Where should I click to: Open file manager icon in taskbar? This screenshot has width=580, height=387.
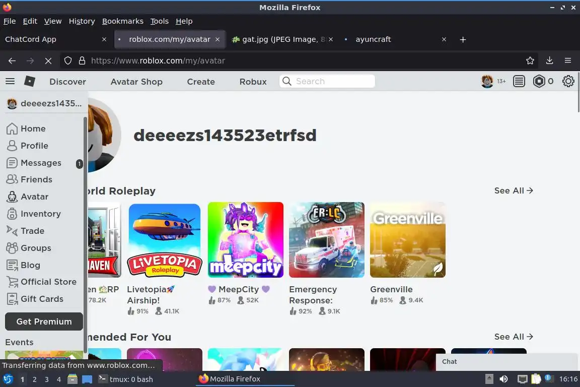coord(72,379)
